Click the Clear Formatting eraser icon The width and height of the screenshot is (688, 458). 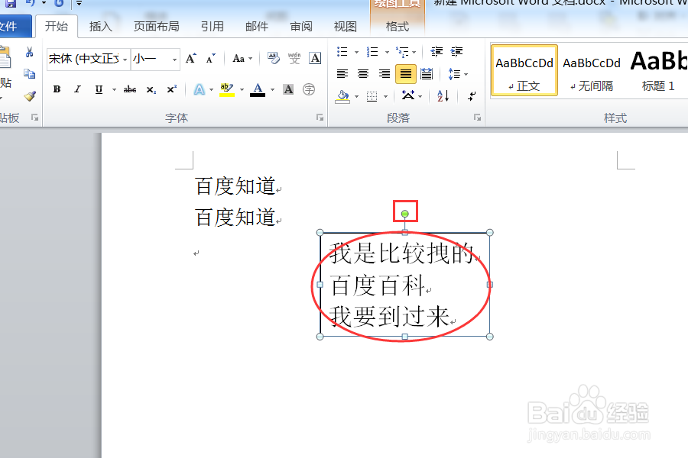pos(274,58)
